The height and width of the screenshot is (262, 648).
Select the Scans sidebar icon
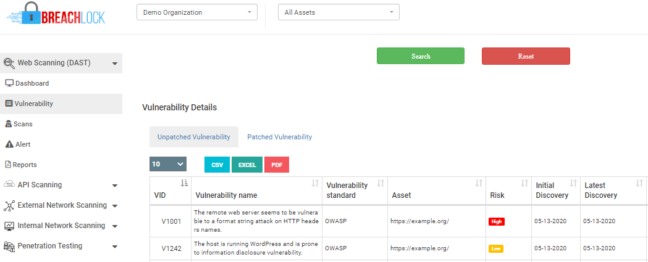coord(8,124)
